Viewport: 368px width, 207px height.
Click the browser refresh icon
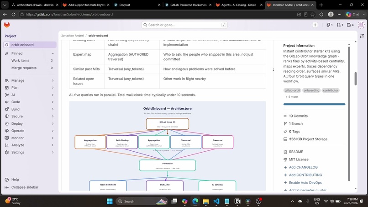pyautogui.click(x=14, y=14)
